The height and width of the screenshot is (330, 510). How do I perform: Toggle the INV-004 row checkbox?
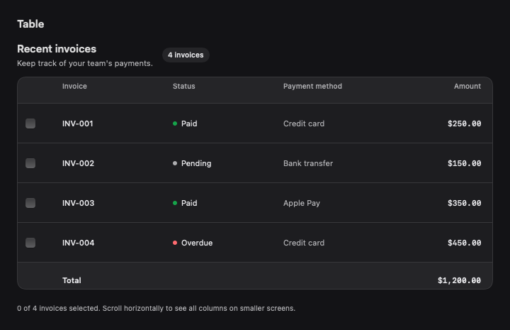30,243
